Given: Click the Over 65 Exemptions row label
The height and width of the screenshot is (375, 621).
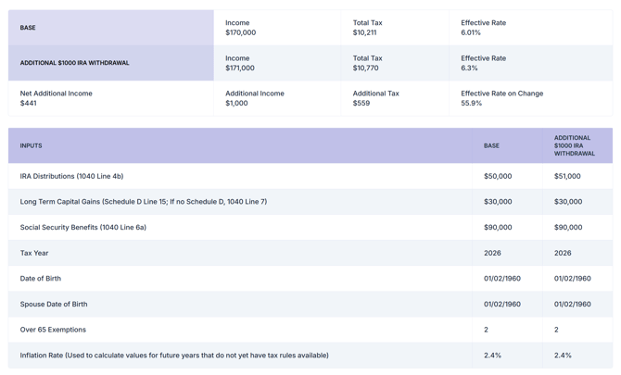Looking at the screenshot, I should 53,330.
